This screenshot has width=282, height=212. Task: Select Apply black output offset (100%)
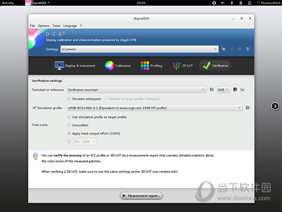pos(69,133)
